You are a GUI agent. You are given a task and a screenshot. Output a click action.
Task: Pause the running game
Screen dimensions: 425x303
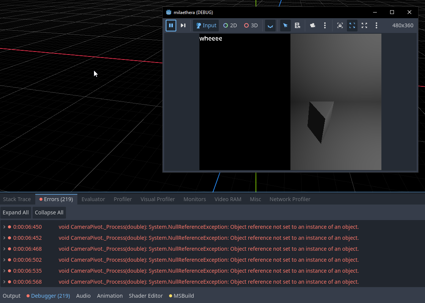coord(171,25)
